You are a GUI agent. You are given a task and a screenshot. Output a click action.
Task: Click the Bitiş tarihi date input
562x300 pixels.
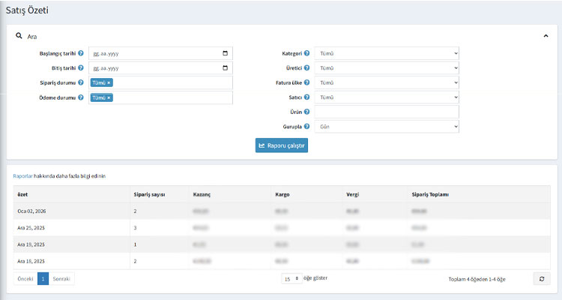click(160, 68)
